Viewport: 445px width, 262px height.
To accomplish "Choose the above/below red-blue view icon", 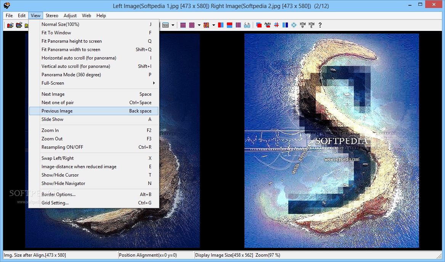I will tap(230, 25).
